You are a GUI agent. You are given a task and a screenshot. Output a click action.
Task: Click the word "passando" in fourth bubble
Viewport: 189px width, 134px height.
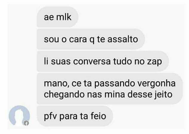pyautogui.click(x=115, y=84)
